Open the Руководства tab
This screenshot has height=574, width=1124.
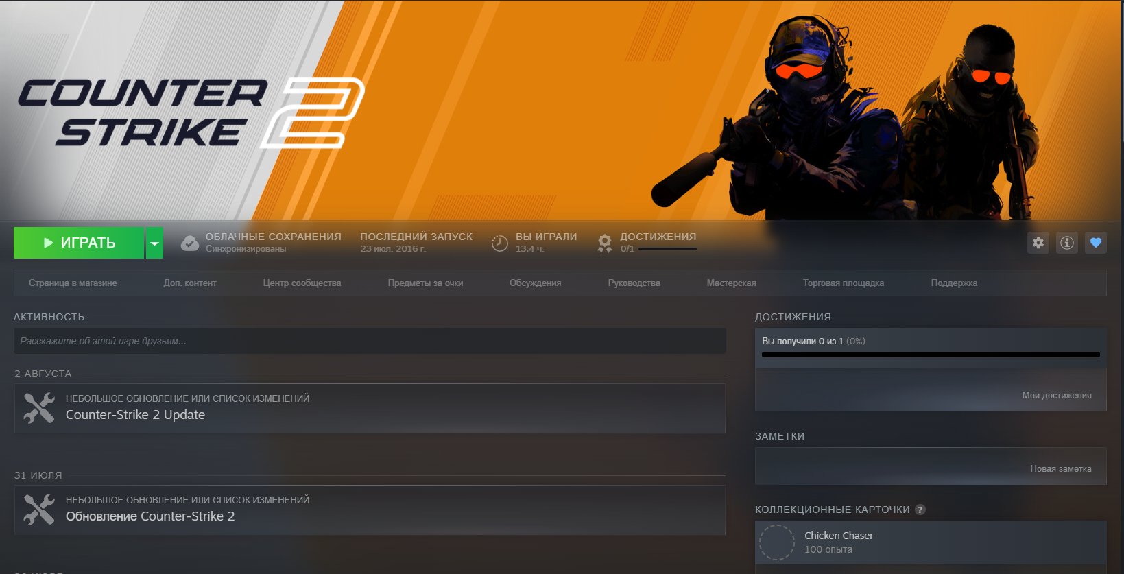[634, 283]
